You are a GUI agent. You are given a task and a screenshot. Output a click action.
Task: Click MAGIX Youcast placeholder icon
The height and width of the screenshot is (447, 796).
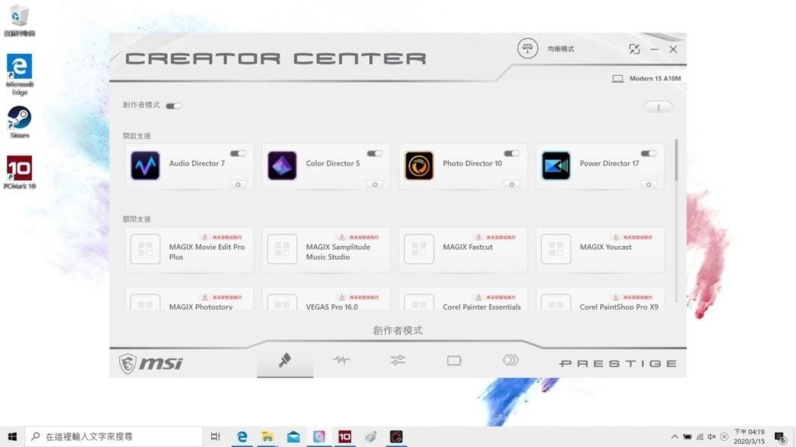coord(556,249)
